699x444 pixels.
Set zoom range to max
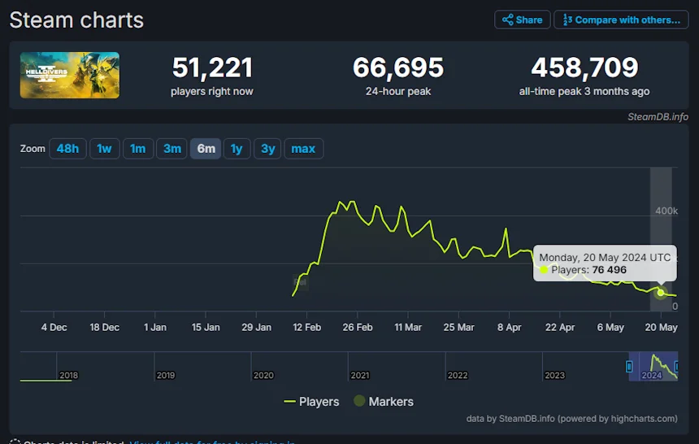[304, 149]
